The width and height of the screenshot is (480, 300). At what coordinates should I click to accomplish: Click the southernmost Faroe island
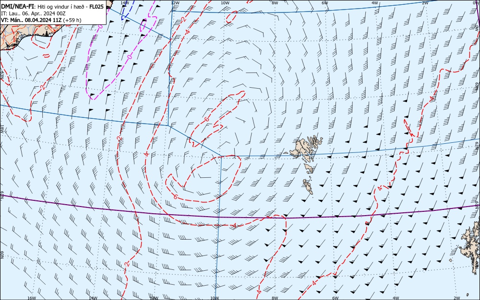pyautogui.click(x=308, y=186)
